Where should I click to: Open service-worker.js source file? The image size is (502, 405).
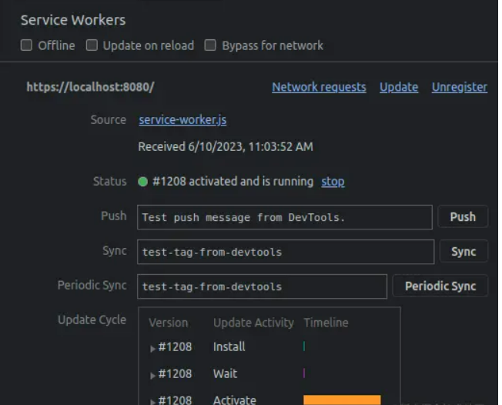(182, 120)
